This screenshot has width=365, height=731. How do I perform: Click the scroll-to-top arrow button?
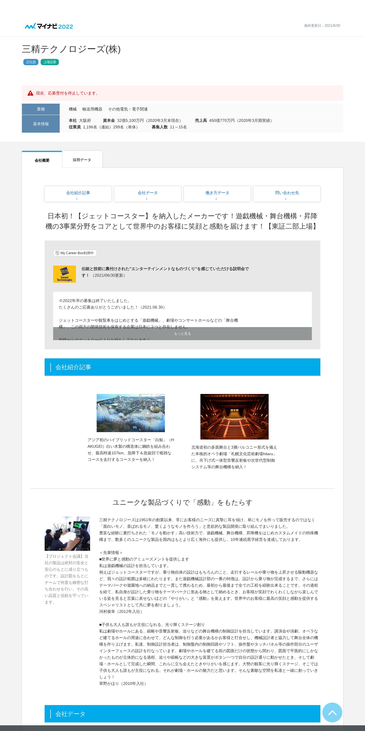click(x=332, y=712)
